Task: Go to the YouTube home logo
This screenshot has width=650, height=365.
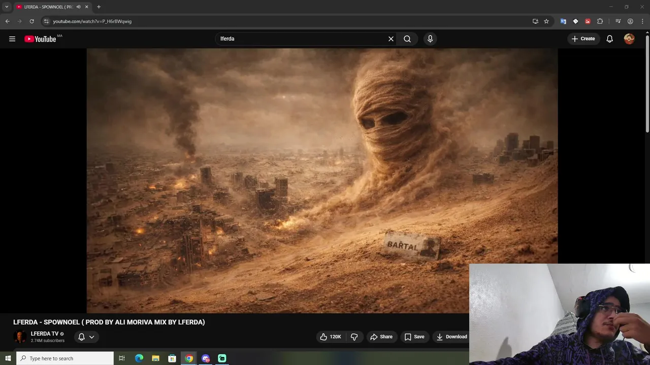Action: coord(40,39)
